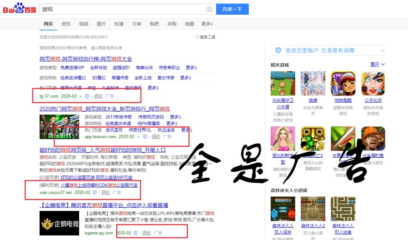Collapse the 登录百度账户 banner chevron
Viewport: 408px width, 240px height.
[x=383, y=50]
